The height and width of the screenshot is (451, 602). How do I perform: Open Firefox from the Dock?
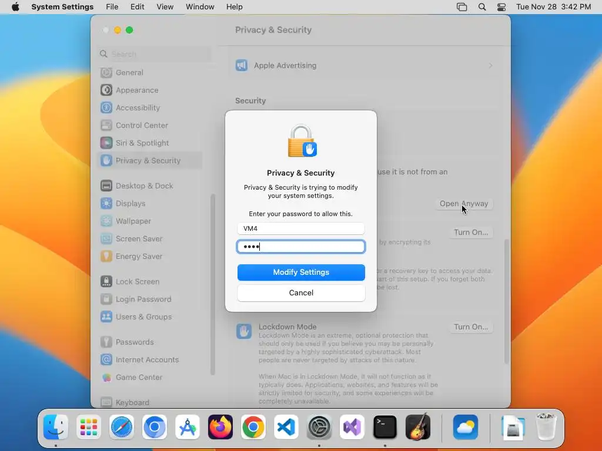(220, 427)
